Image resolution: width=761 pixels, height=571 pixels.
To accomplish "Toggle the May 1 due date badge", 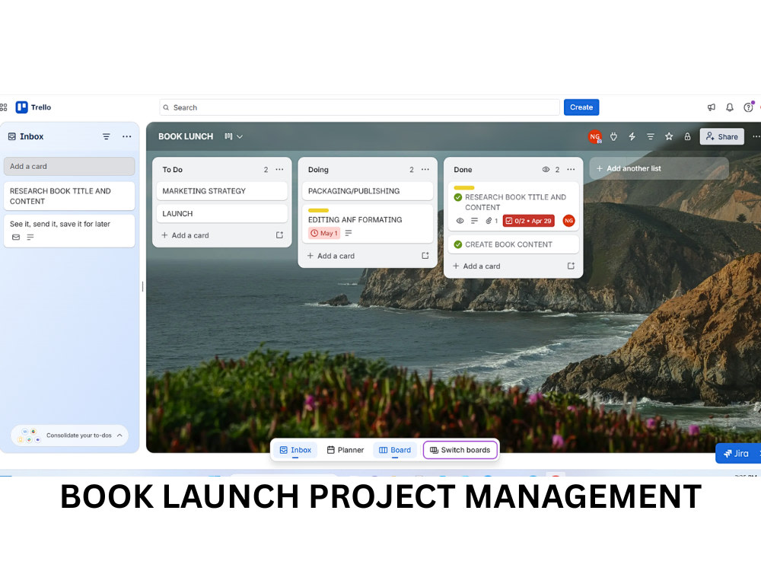I will click(324, 233).
